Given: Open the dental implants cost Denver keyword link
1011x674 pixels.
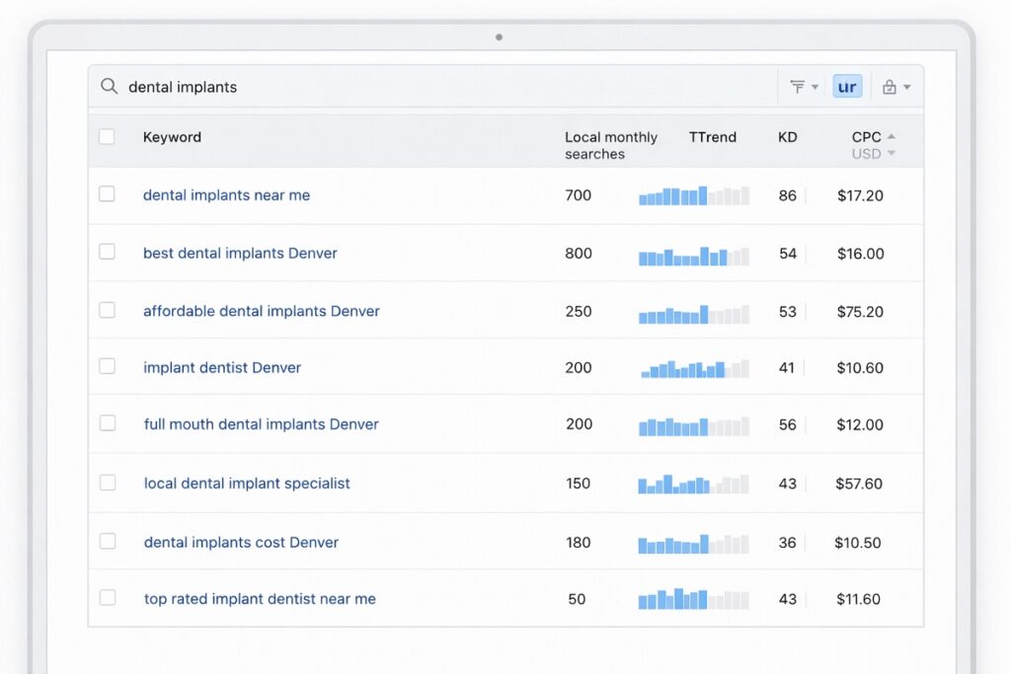Looking at the screenshot, I should pyautogui.click(x=241, y=541).
